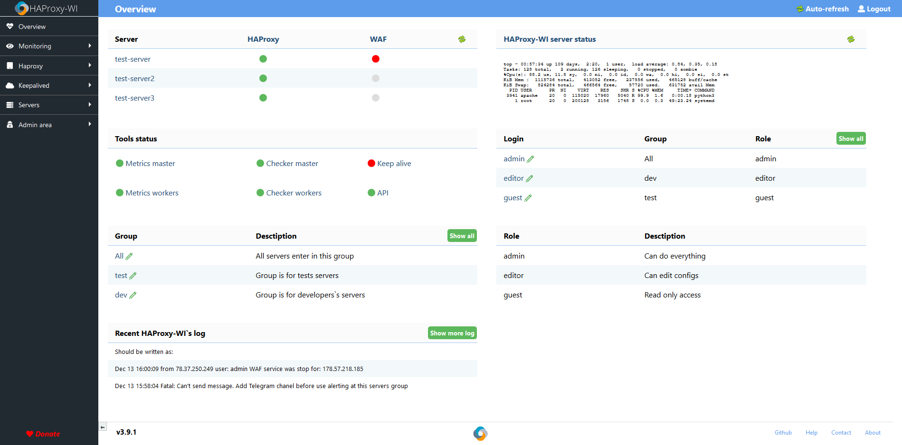The width and height of the screenshot is (902, 445).
Task: Click the Logout user icon
Action: pos(861,9)
